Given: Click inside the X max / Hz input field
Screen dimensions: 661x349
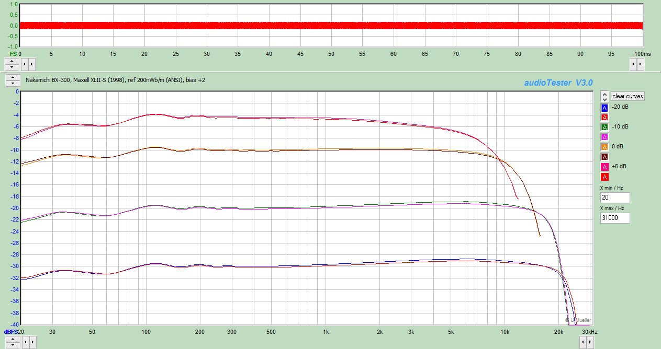Looking at the screenshot, I should [614, 218].
